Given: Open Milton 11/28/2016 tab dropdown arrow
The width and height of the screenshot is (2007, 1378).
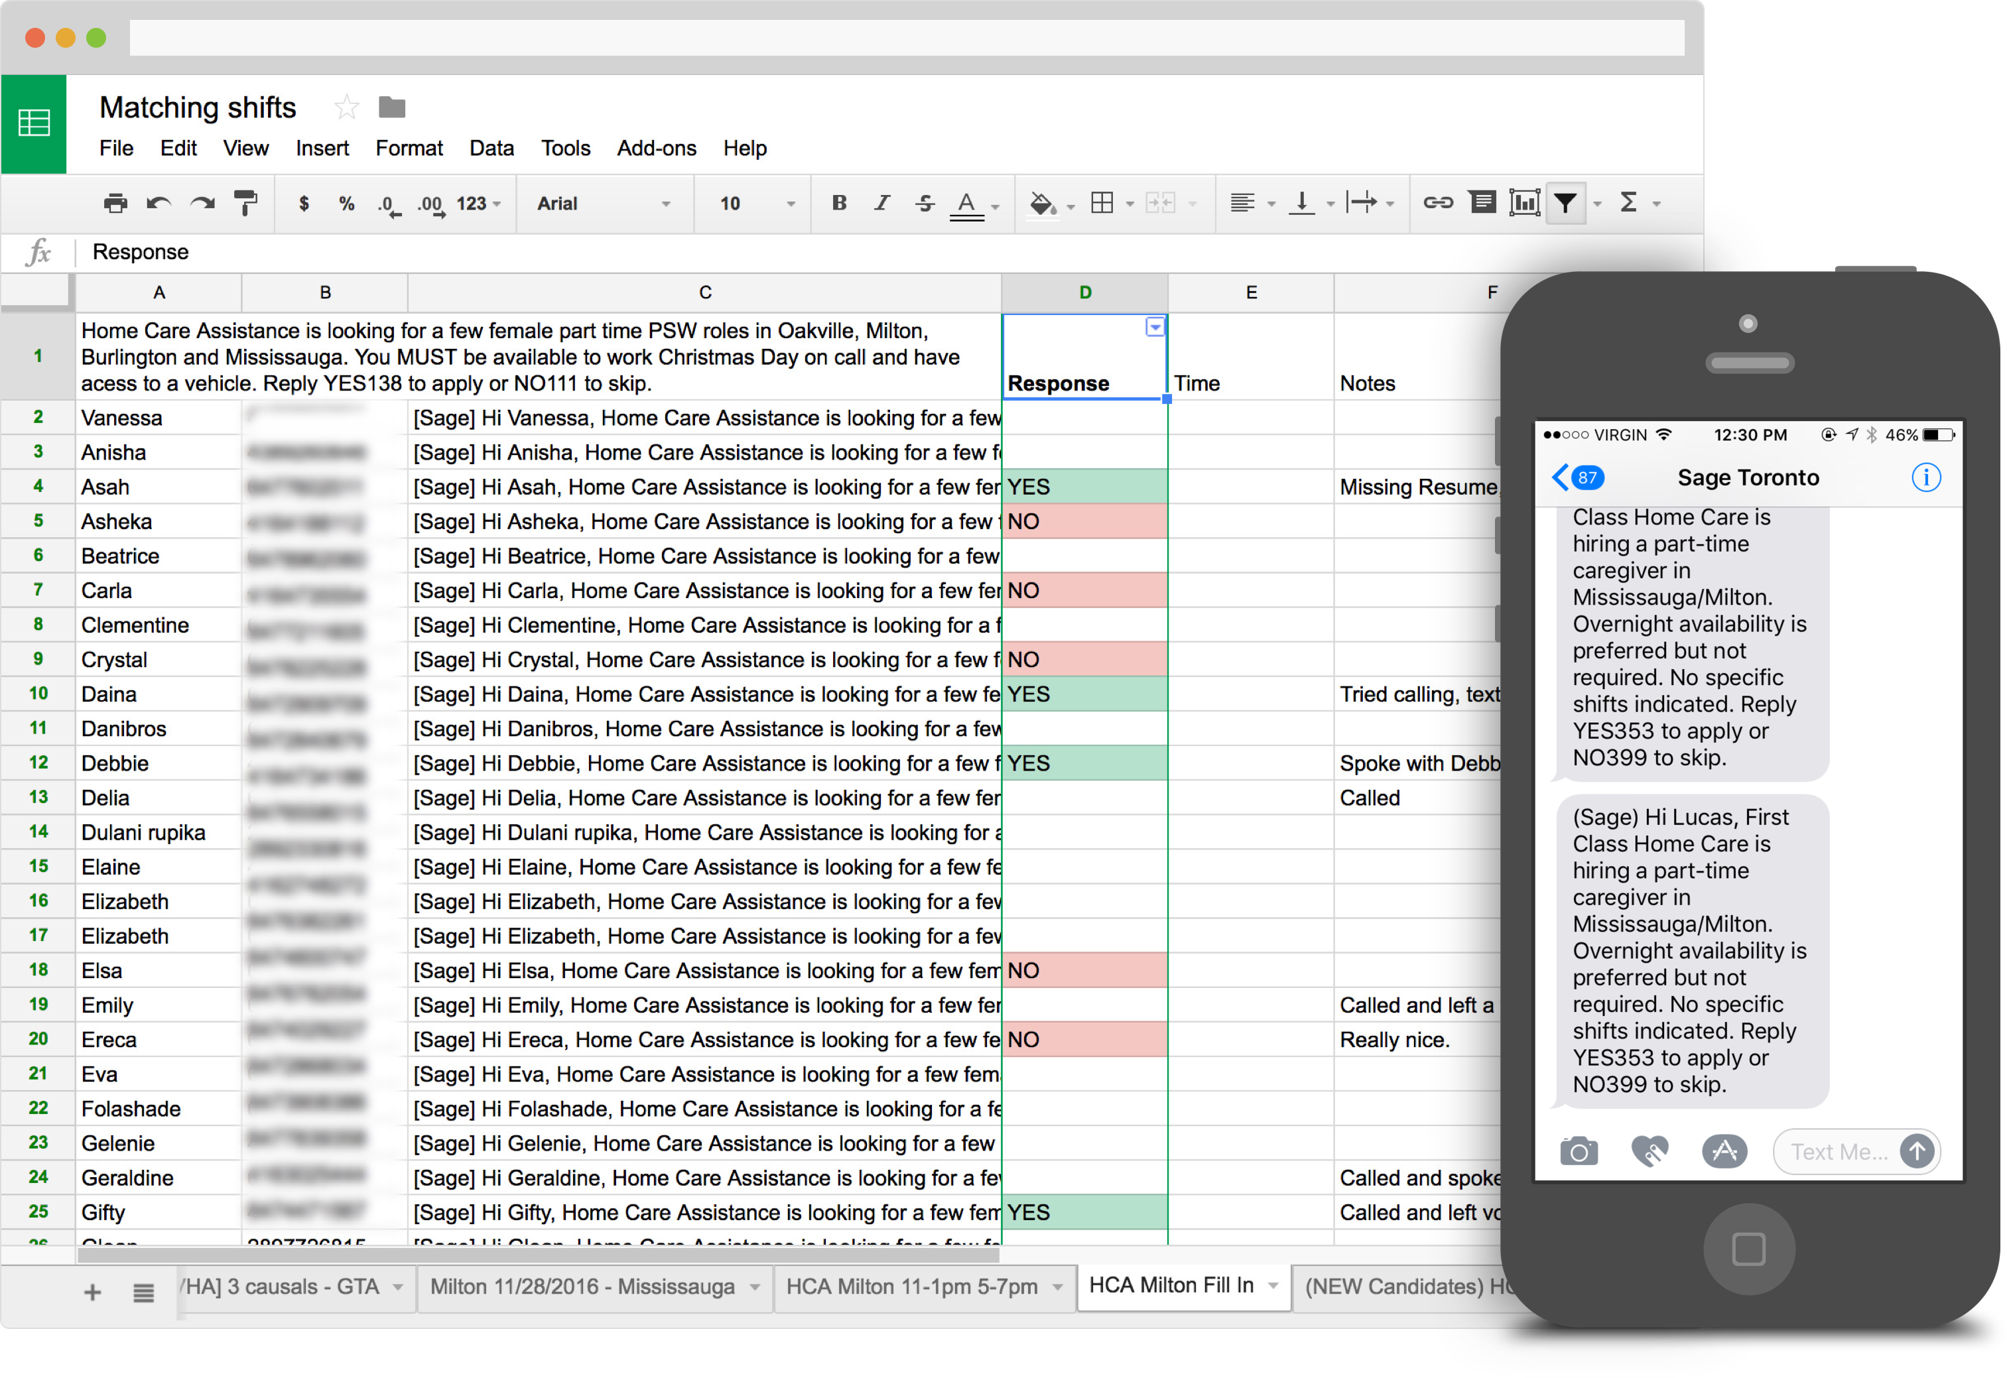Looking at the screenshot, I should (755, 1287).
